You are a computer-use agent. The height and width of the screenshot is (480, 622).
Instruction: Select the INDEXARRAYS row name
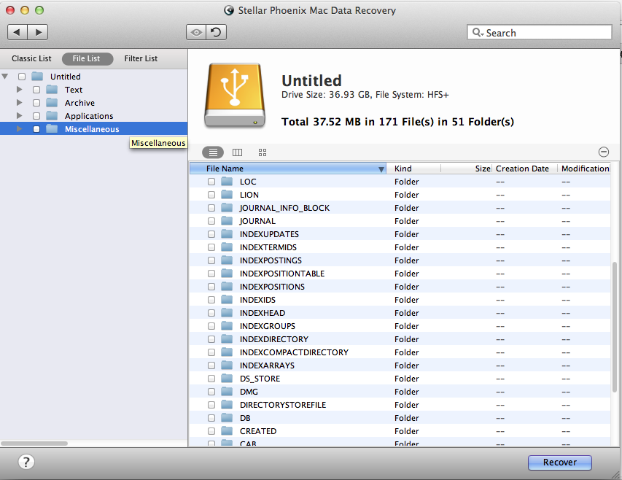click(267, 365)
